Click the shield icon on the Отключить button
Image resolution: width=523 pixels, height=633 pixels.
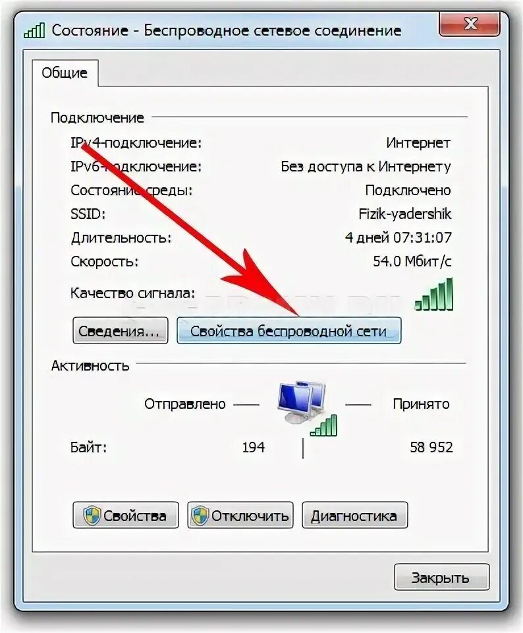[200, 516]
